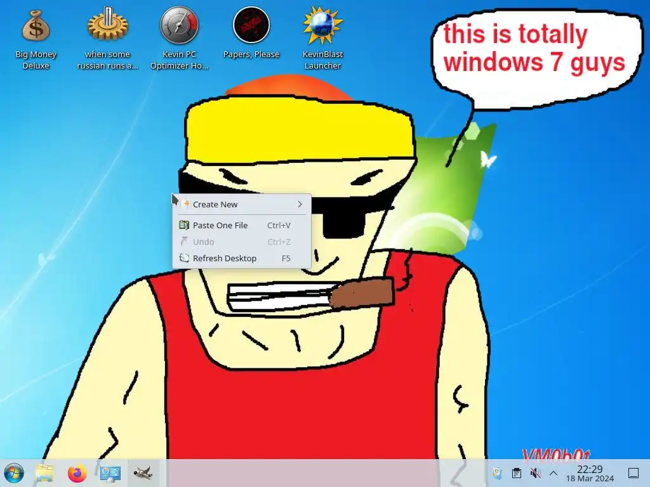Open the system settings taskbar icon
Image resolution: width=650 pixels, height=487 pixels.
coord(110,473)
